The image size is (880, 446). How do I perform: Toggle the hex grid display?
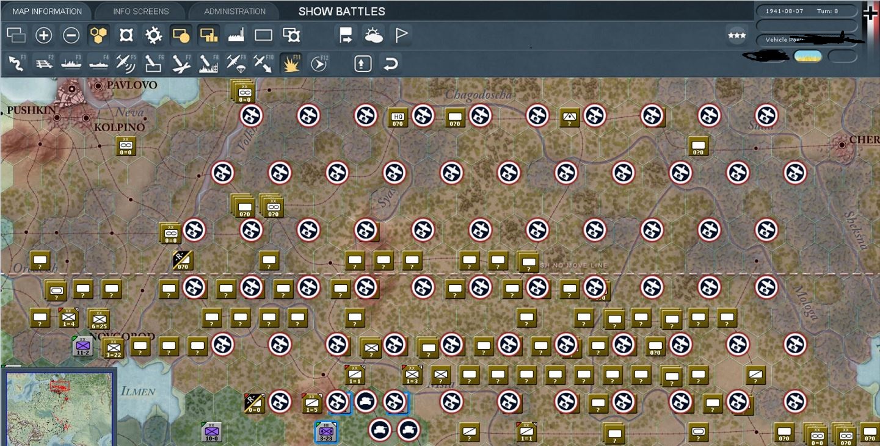tap(99, 35)
